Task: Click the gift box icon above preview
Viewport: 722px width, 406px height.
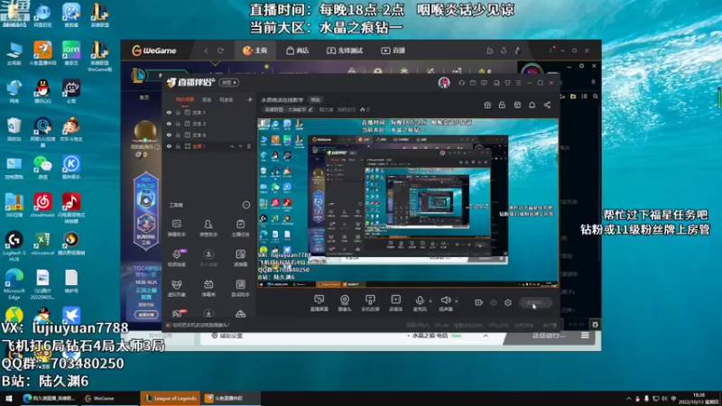Action: click(x=487, y=105)
